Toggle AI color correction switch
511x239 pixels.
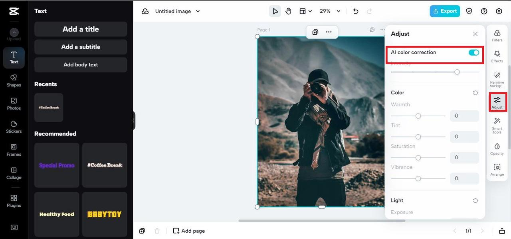coord(474,53)
